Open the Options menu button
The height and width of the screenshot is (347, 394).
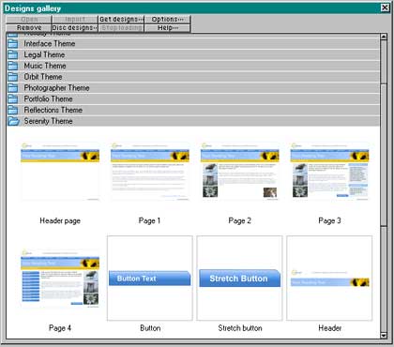167,20
